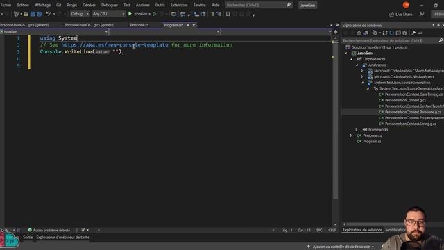Open the Analyser menu

click(x=142, y=5)
